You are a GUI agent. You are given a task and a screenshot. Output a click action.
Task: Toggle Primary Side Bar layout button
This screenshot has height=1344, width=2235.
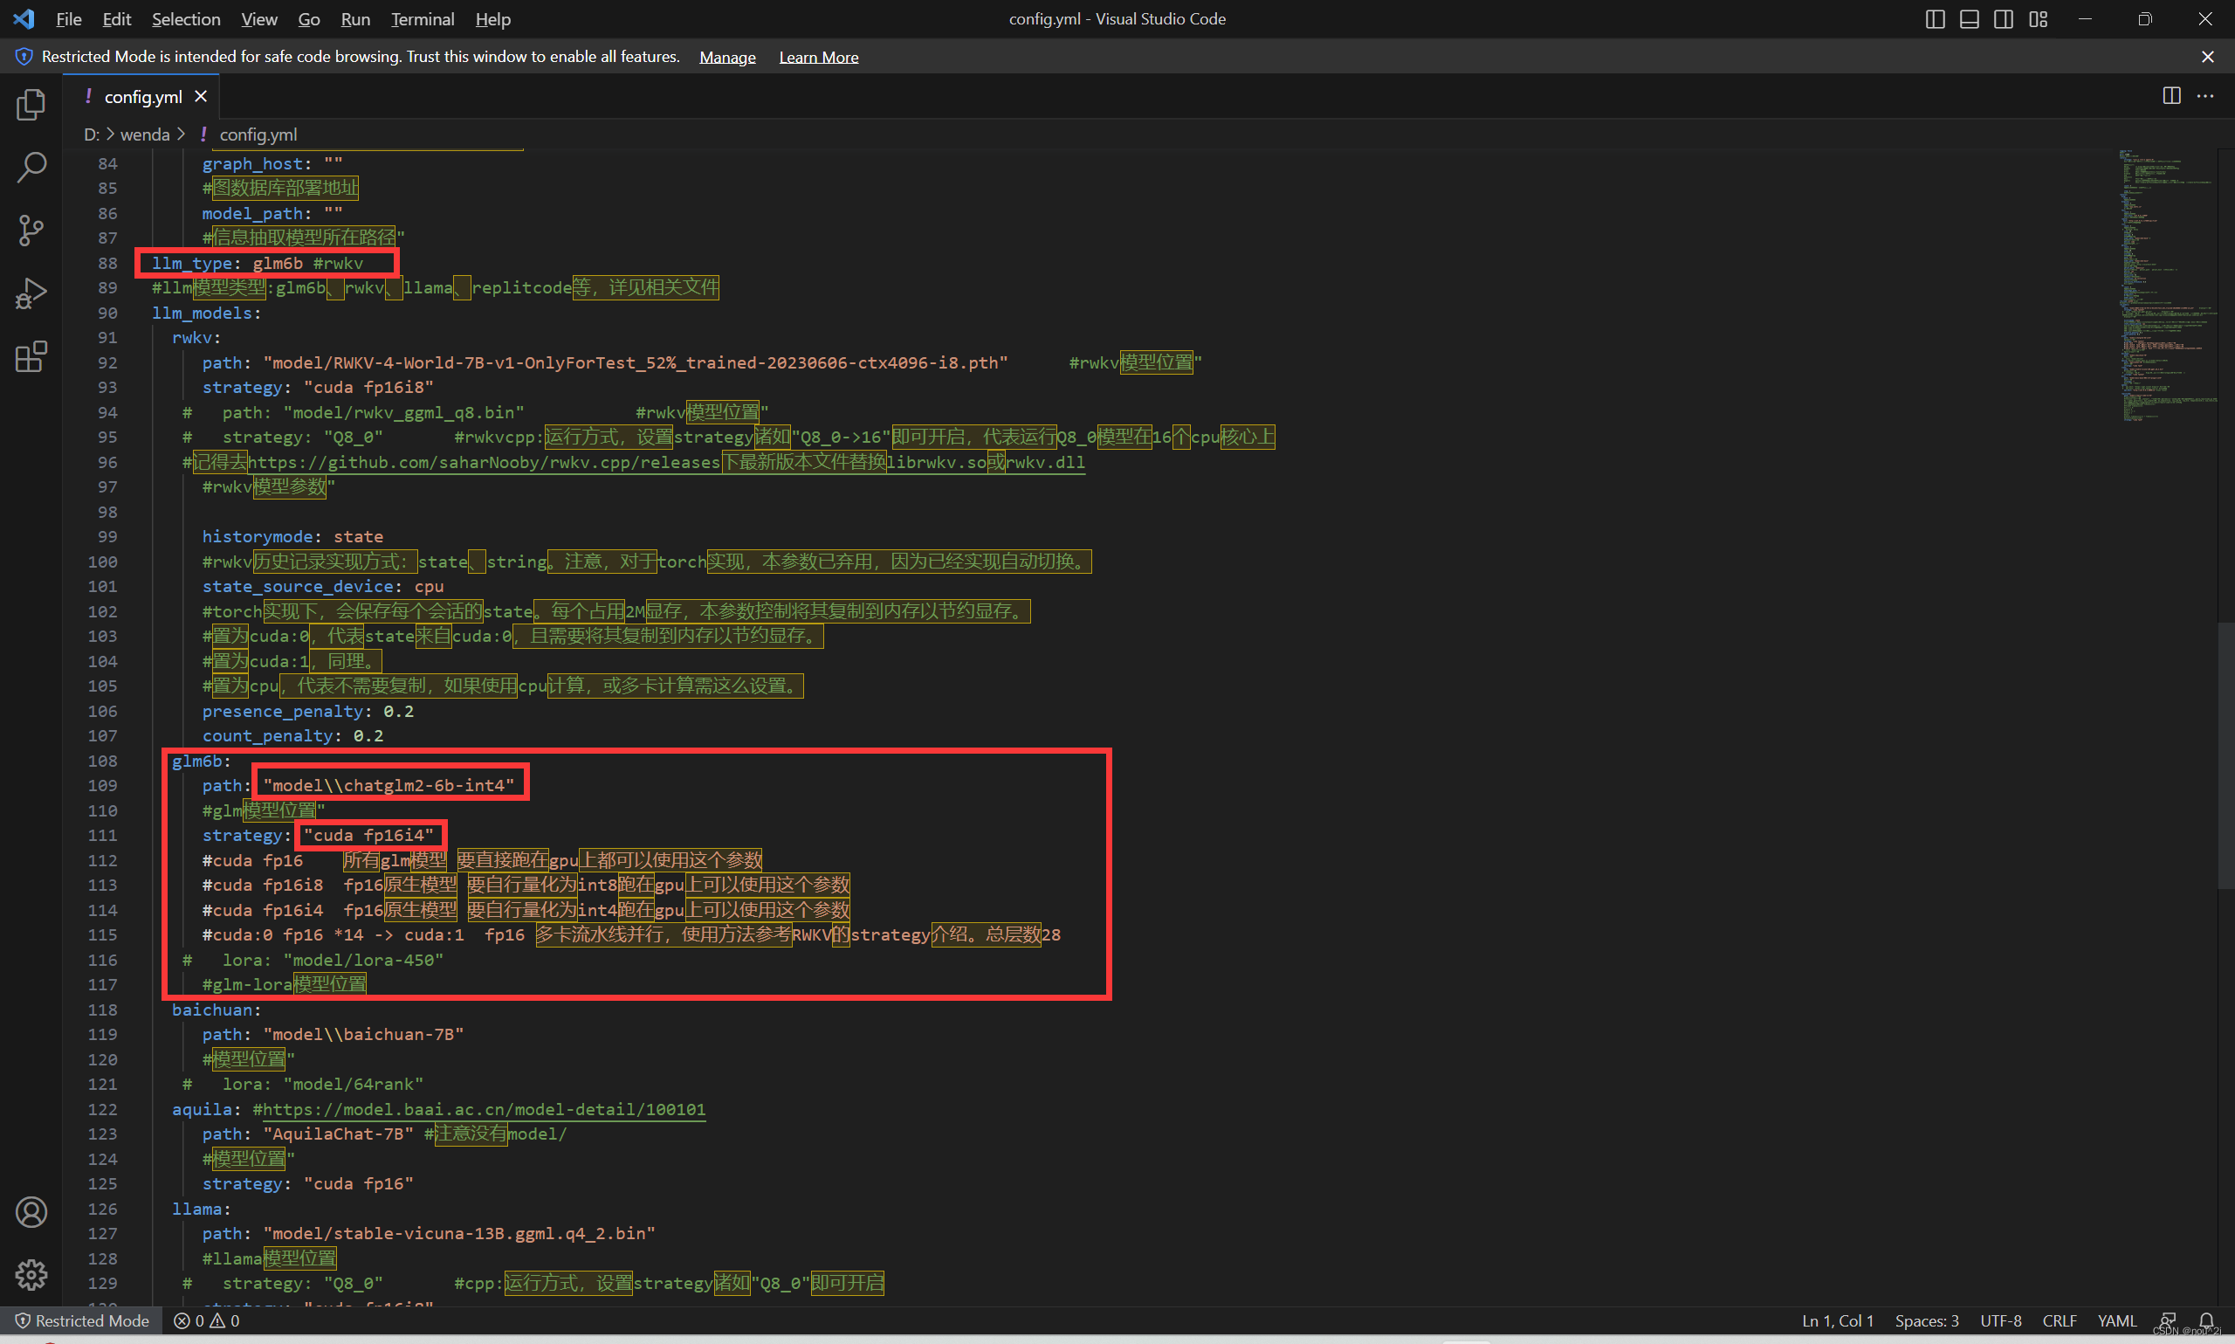point(1935,19)
